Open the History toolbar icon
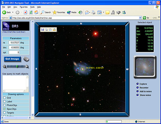This screenshot has width=161, height=124. (x=80, y=13)
